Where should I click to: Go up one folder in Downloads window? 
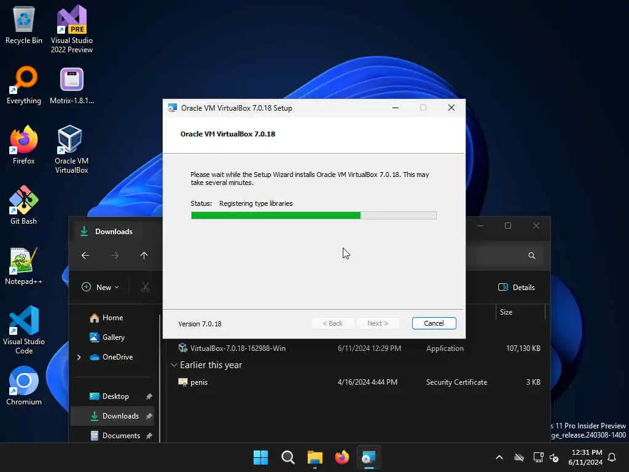144,256
